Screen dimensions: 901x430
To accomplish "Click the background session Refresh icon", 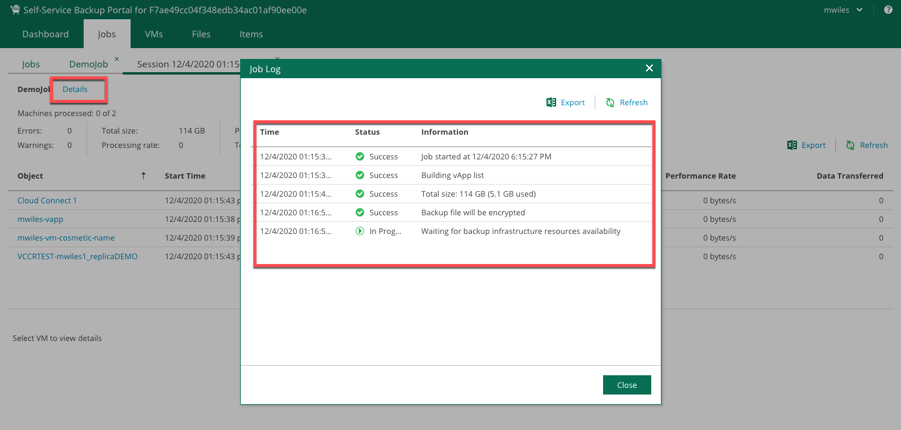I will click(850, 145).
